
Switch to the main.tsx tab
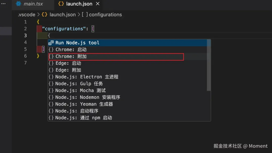coord(33,4)
